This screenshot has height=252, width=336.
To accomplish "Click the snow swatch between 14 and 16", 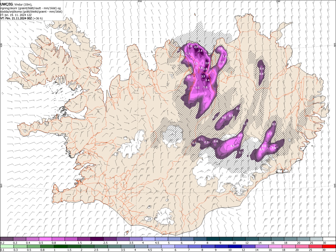I will (264, 239).
